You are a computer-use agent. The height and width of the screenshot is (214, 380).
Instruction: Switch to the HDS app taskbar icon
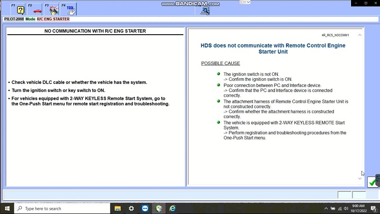[159, 208]
